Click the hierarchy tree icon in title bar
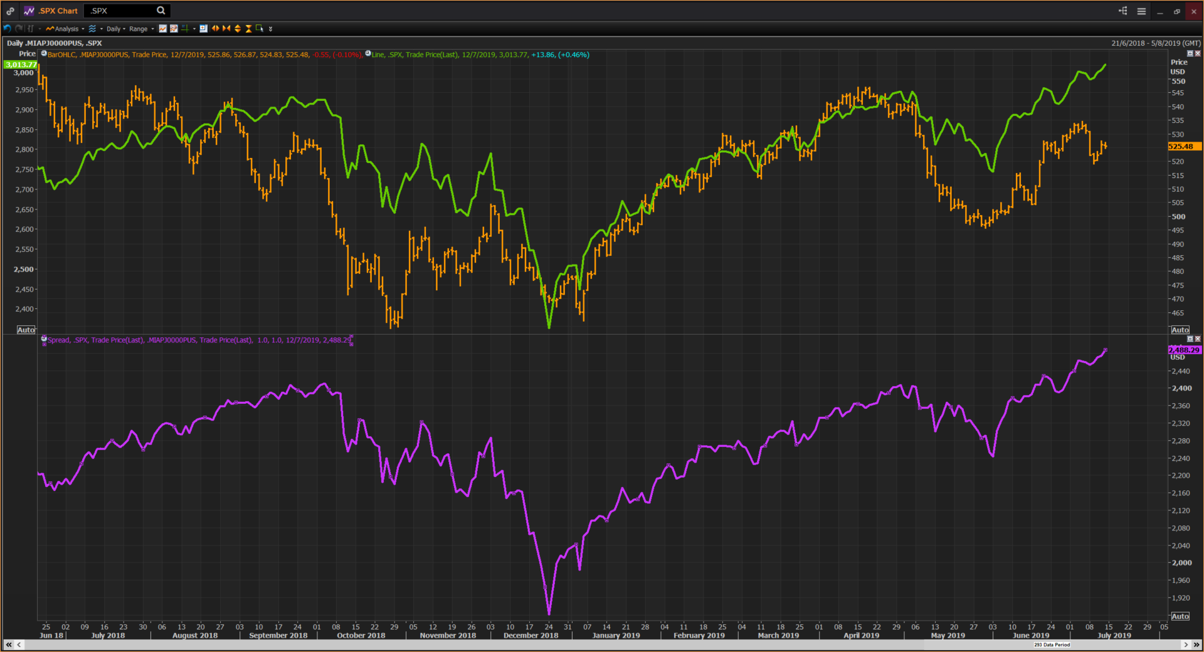Image resolution: width=1204 pixels, height=652 pixels. point(1122,11)
